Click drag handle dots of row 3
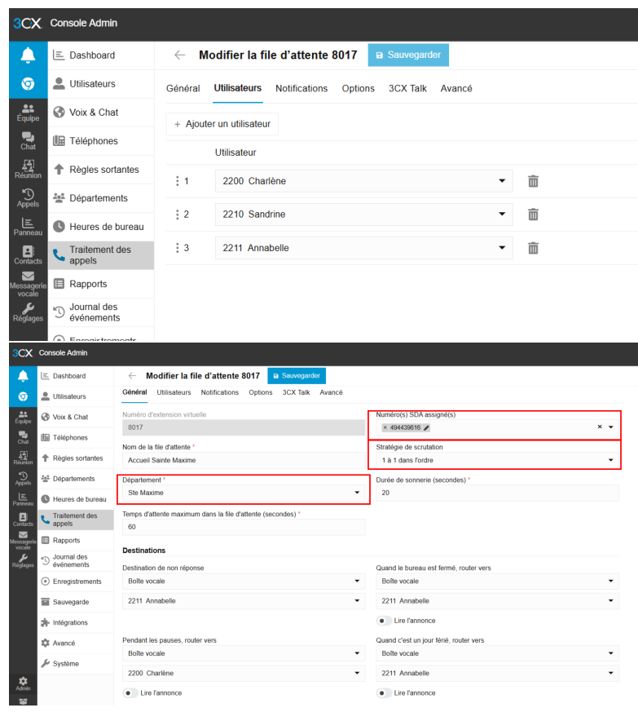The width and height of the screenshot is (638, 721). [178, 248]
